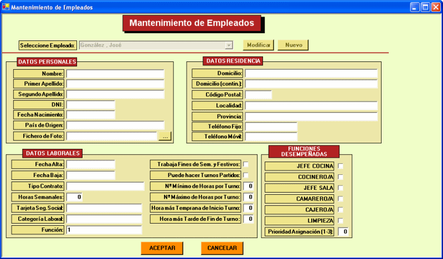Open the Seleccione Empleado dropdown

(229, 45)
